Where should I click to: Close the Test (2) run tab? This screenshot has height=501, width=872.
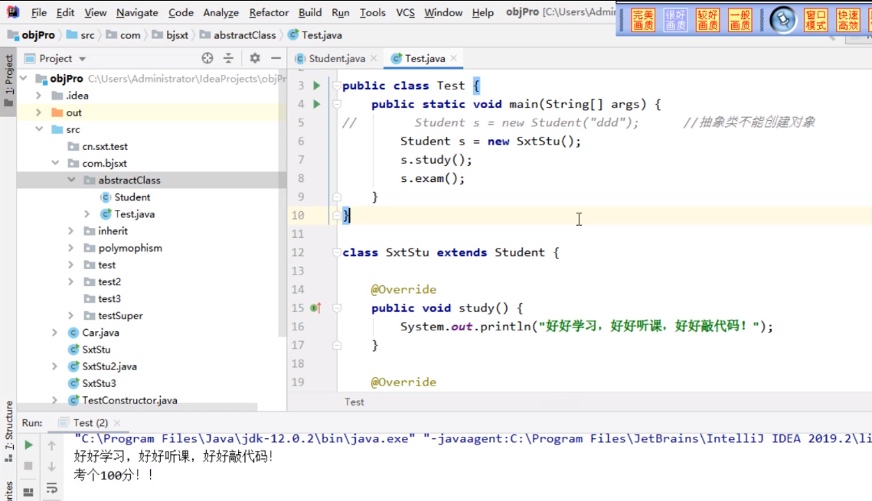coord(117,423)
